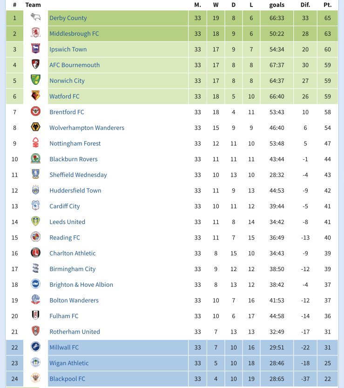The image size is (344, 388).
Task: Click the Watford FC club crest
Action: click(x=35, y=96)
